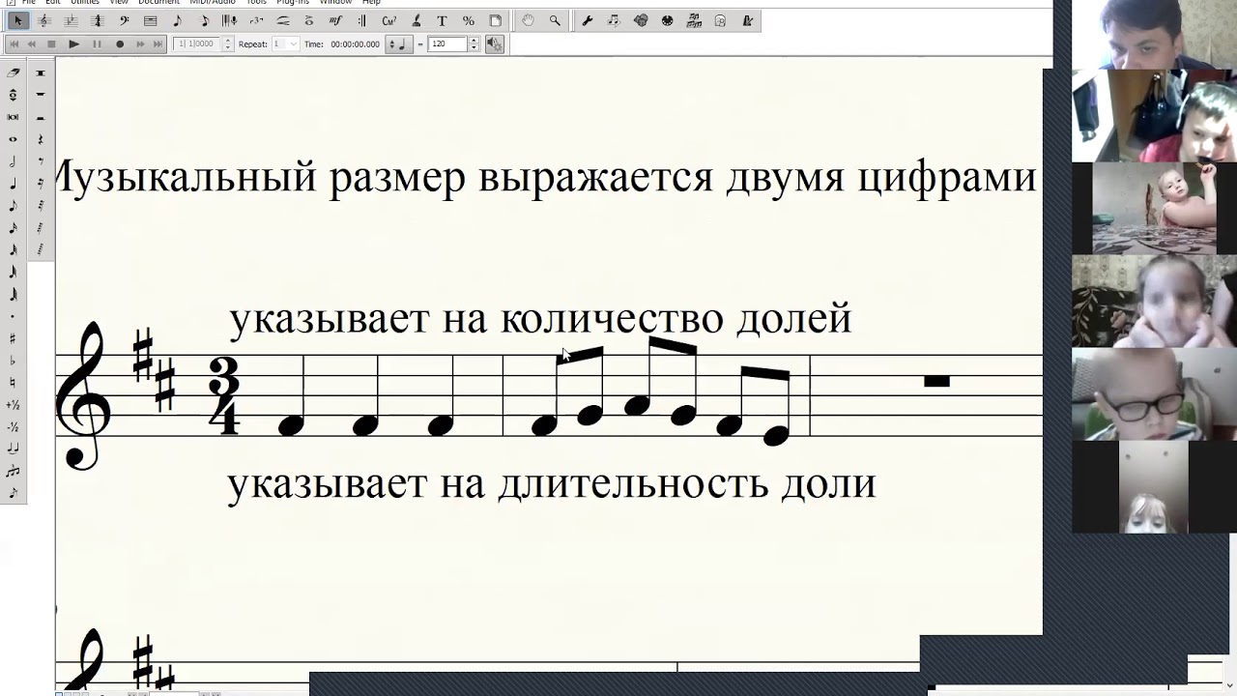Screen dimensions: 1237x696
Task: Select the quarter rest in rests palette
Action: 41,138
